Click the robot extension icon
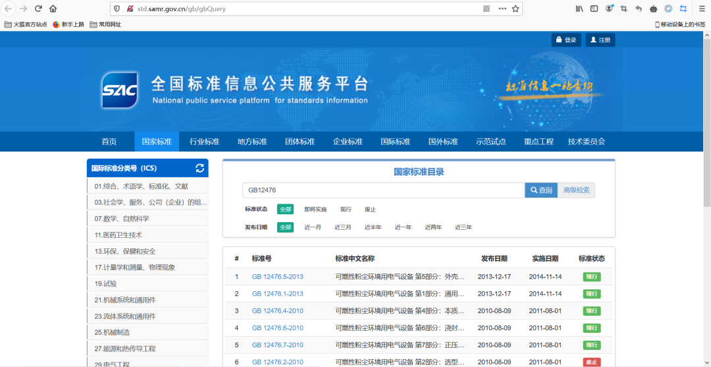 (654, 9)
